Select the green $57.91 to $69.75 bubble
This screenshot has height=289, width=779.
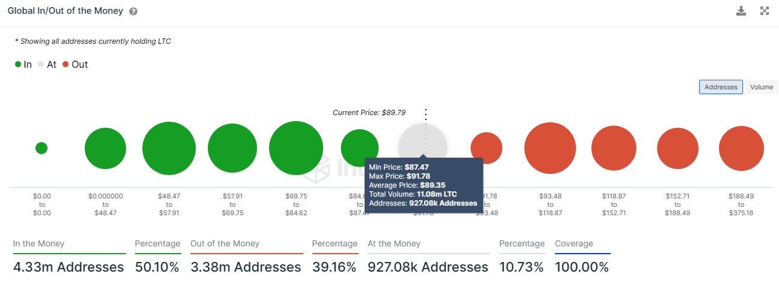click(x=232, y=148)
